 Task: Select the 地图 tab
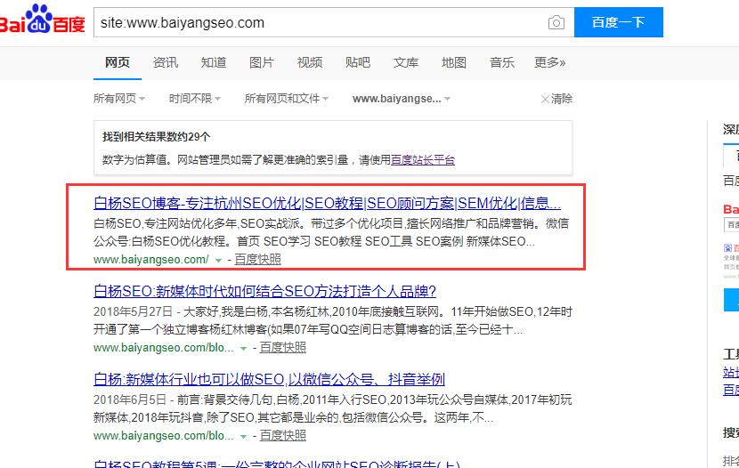[x=454, y=62]
